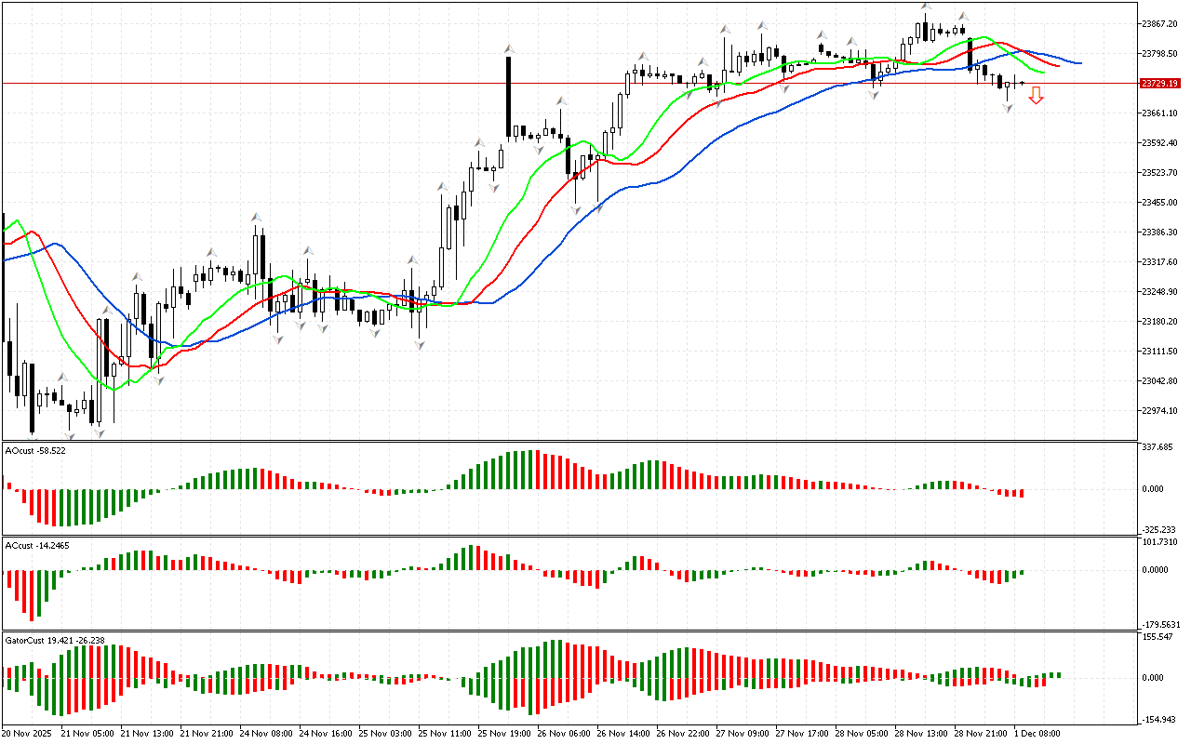
Task: Select the up fractal above the highest candle
Action: [926, 7]
